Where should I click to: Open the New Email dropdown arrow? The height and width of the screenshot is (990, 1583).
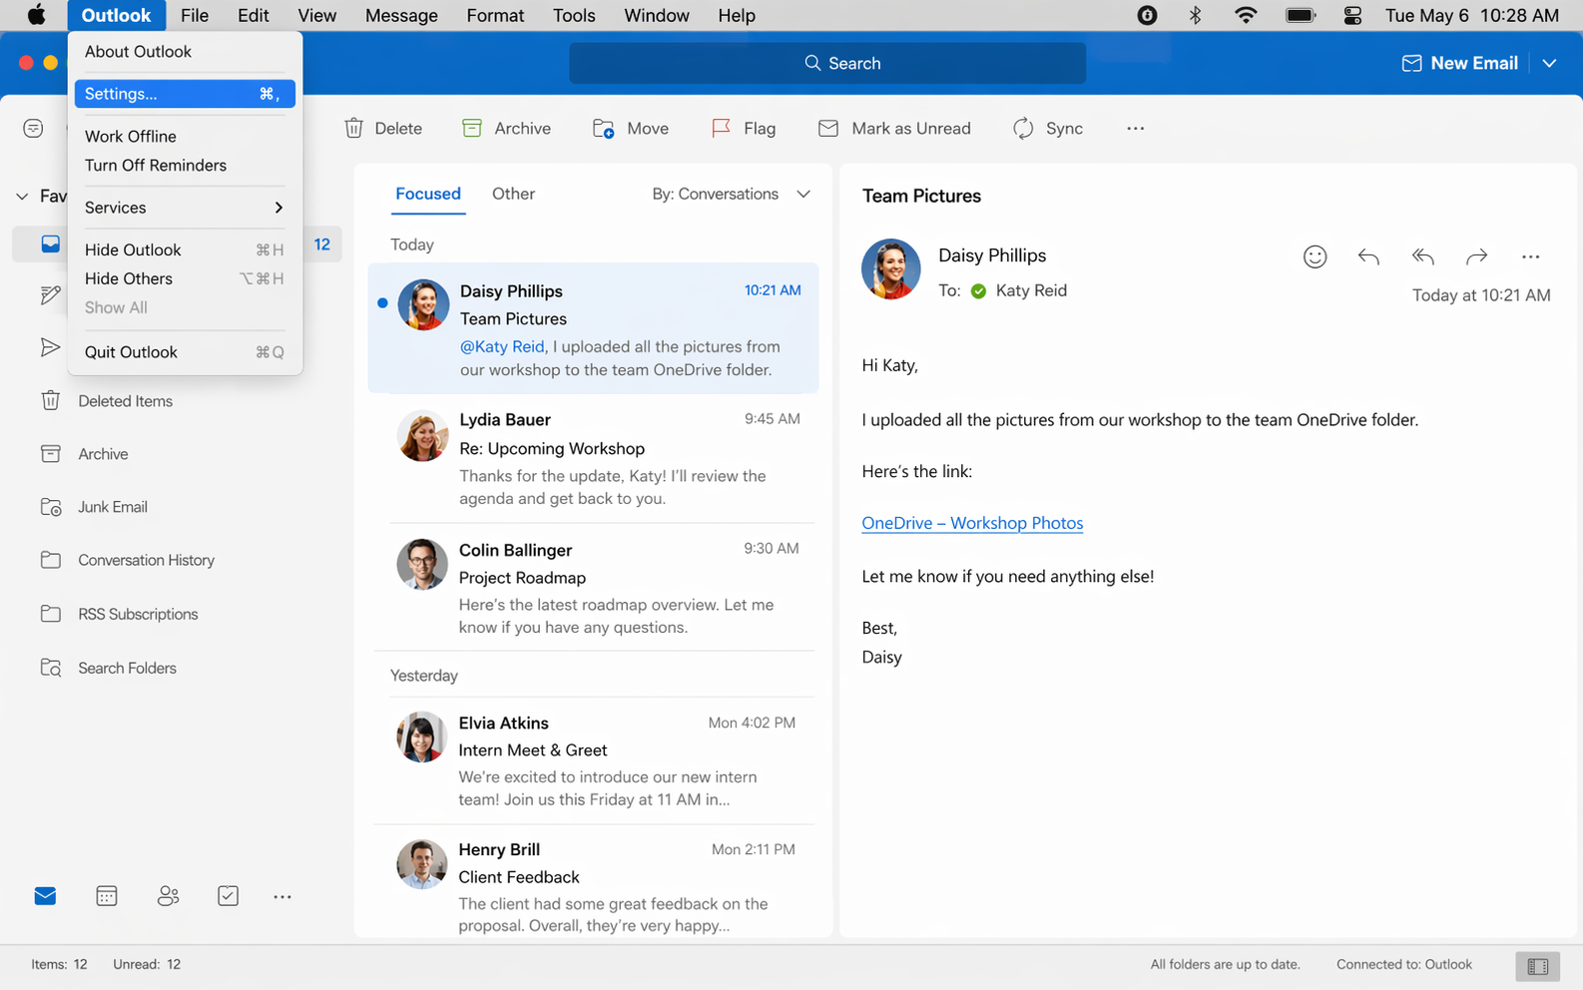click(x=1549, y=63)
